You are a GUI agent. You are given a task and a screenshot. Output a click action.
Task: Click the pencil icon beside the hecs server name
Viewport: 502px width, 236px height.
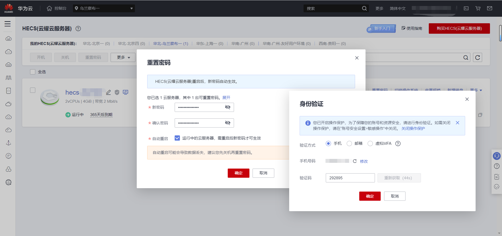[108, 92]
